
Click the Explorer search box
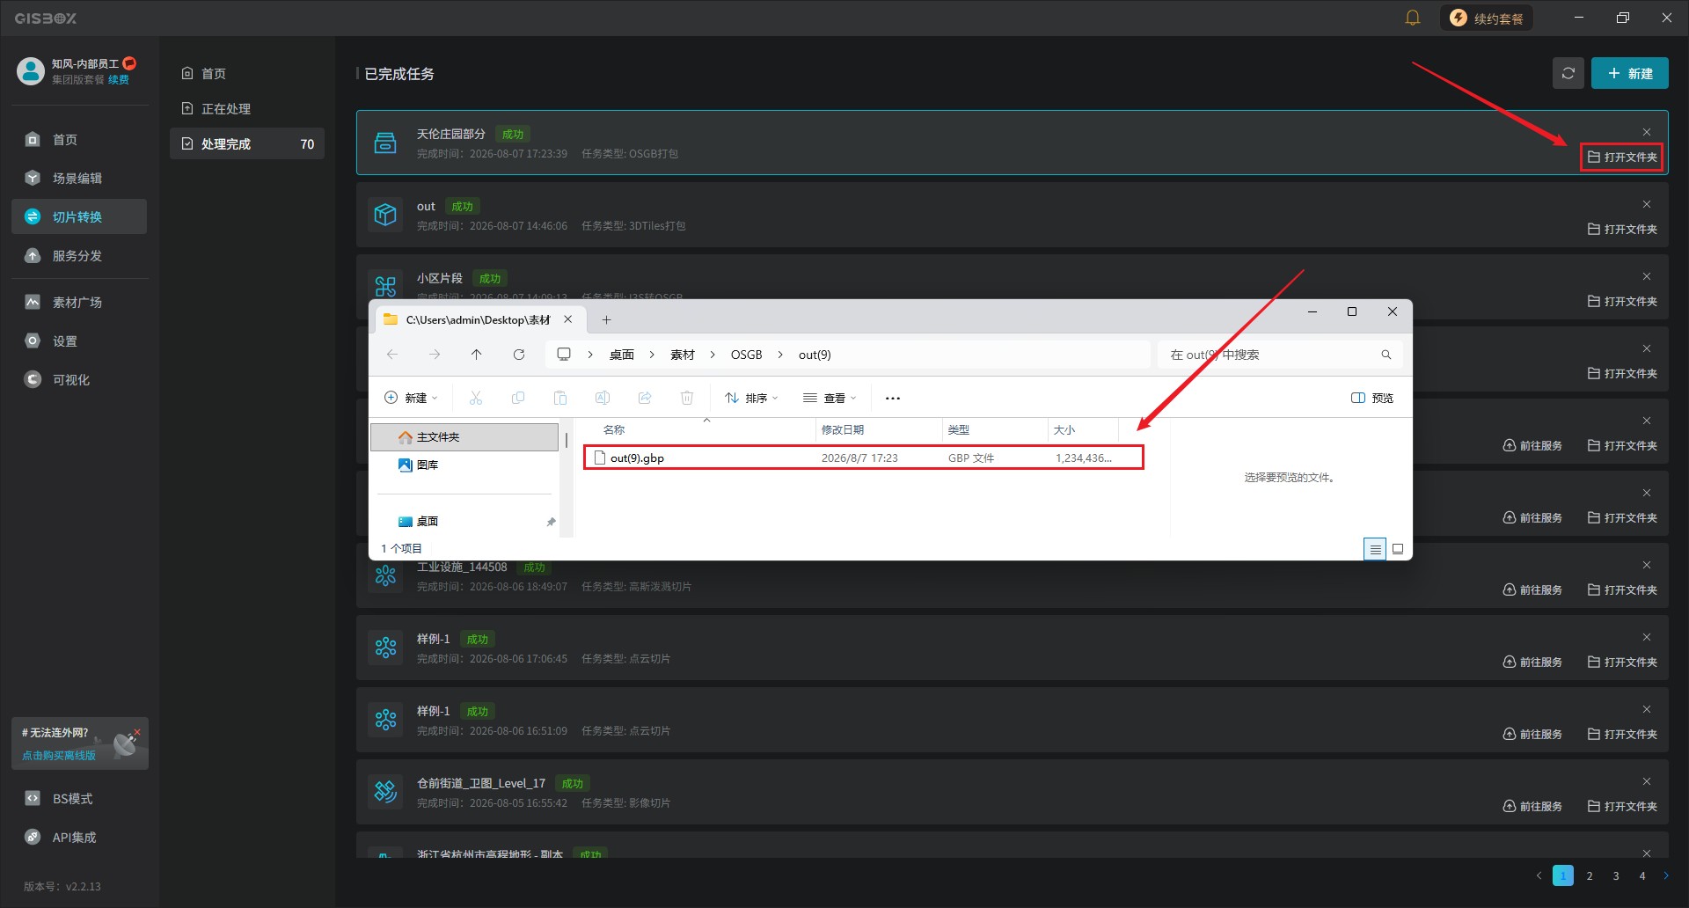(1280, 355)
